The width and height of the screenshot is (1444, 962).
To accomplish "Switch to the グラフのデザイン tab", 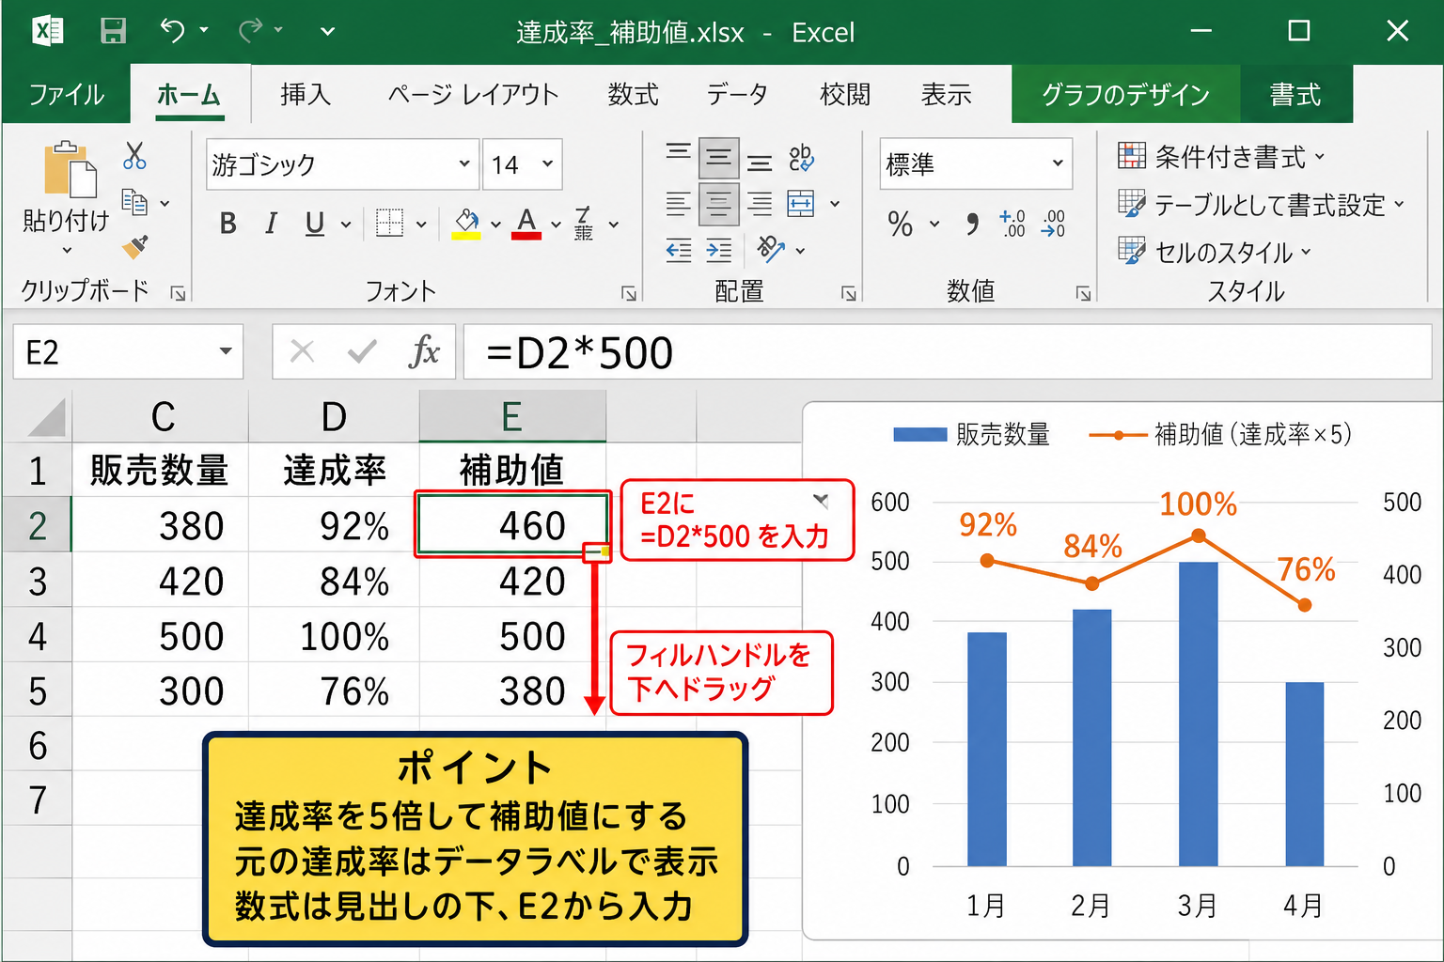I will pyautogui.click(x=1125, y=94).
